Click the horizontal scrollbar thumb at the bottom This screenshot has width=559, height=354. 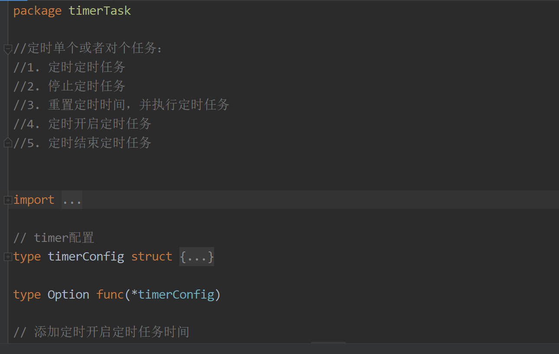click(x=328, y=343)
